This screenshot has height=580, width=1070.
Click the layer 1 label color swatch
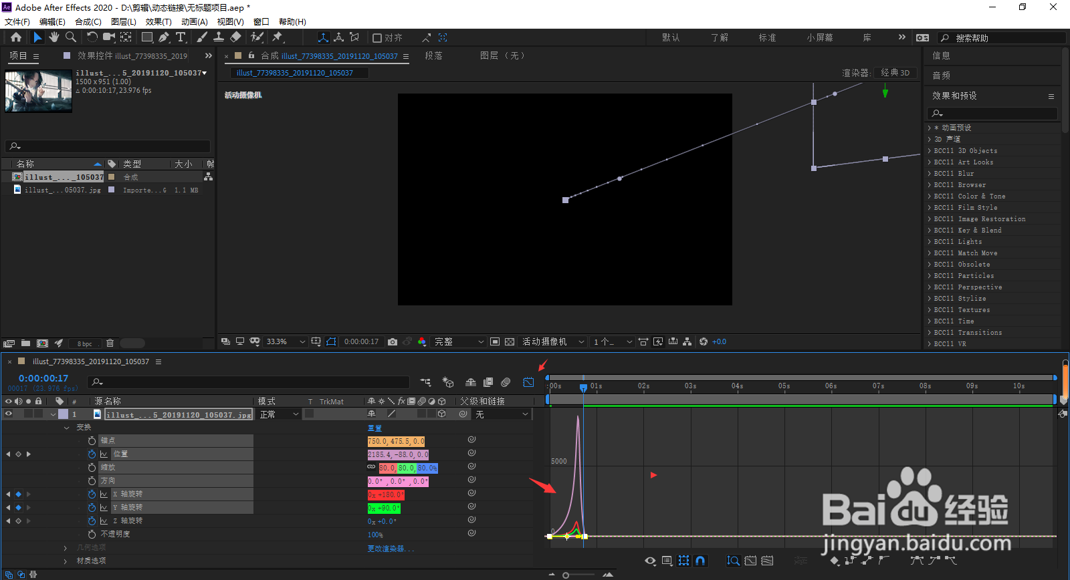click(x=63, y=414)
